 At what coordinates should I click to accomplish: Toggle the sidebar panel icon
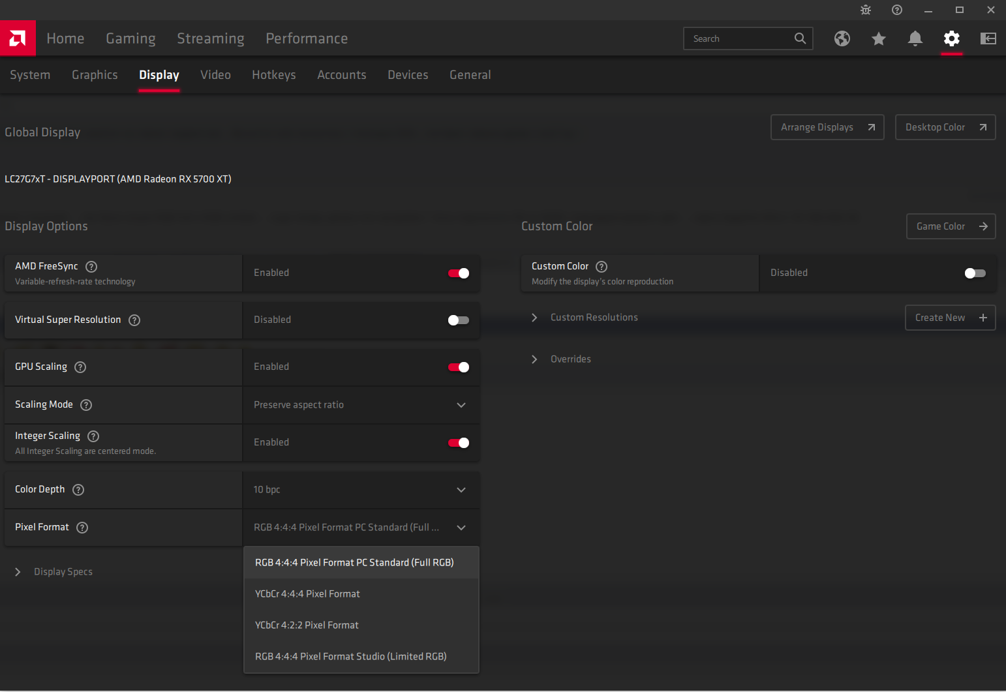(988, 38)
